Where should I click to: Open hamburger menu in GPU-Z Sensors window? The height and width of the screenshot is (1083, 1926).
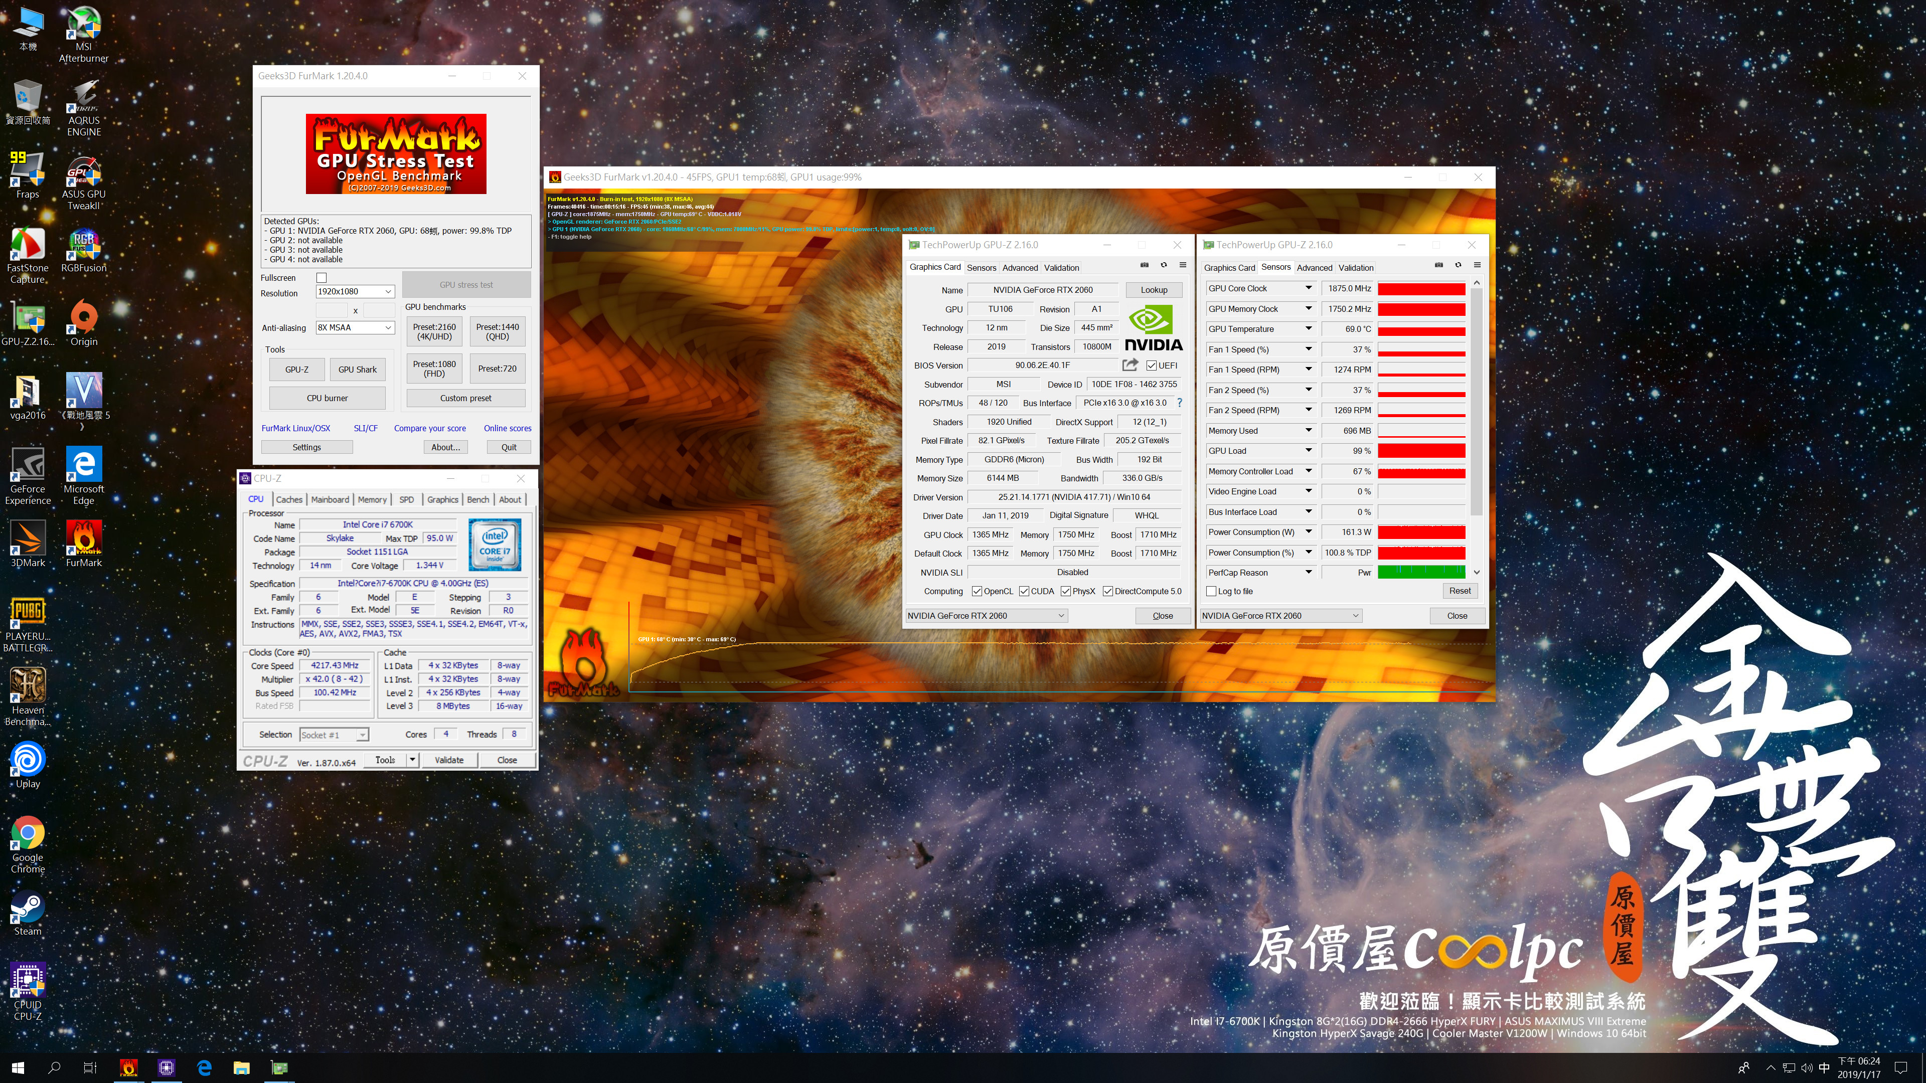(x=1478, y=265)
